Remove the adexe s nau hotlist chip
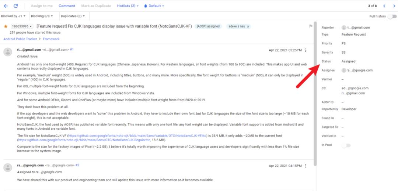 [248, 26]
